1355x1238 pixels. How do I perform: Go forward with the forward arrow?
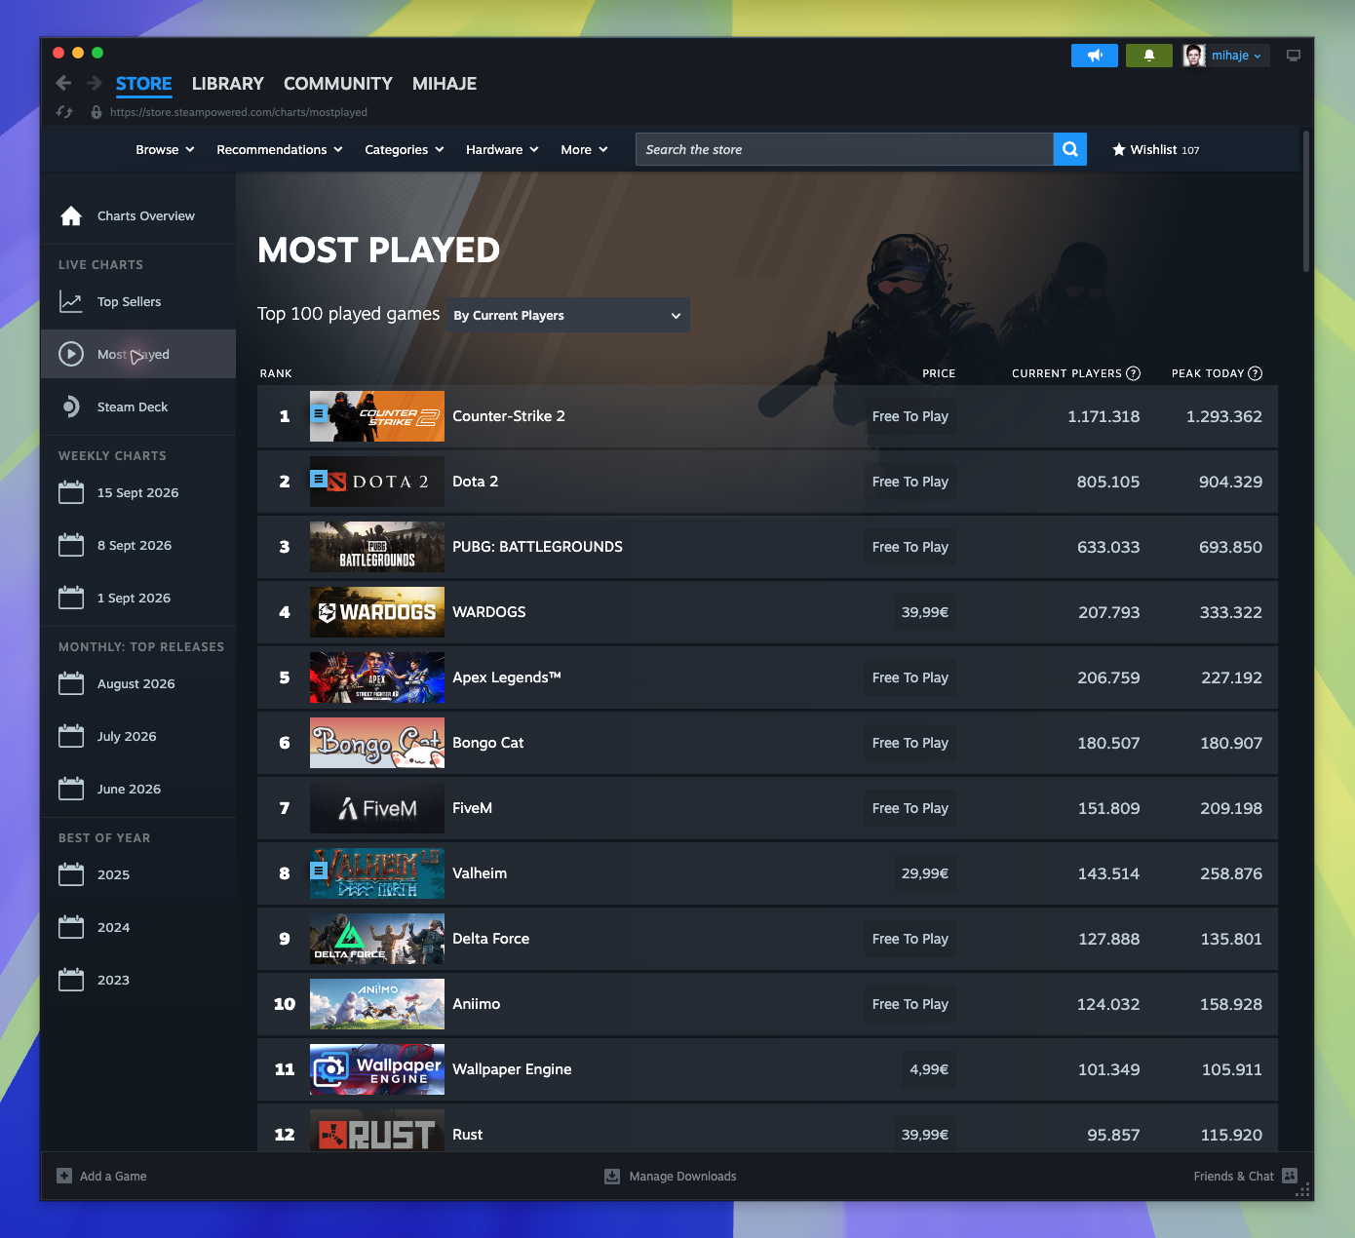pyautogui.click(x=95, y=83)
